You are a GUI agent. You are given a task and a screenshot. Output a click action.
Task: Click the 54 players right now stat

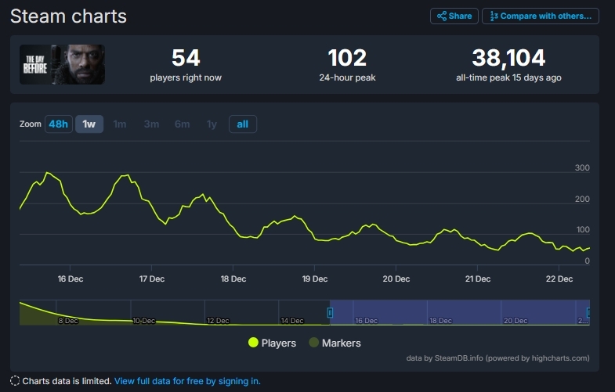pos(186,58)
